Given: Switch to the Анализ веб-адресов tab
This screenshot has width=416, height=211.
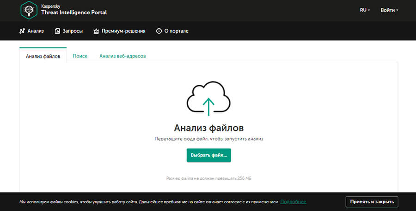Looking at the screenshot, I should coord(122,56).
